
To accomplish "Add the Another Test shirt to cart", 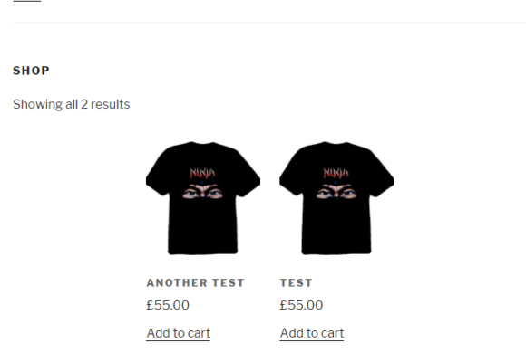I will 178,334.
